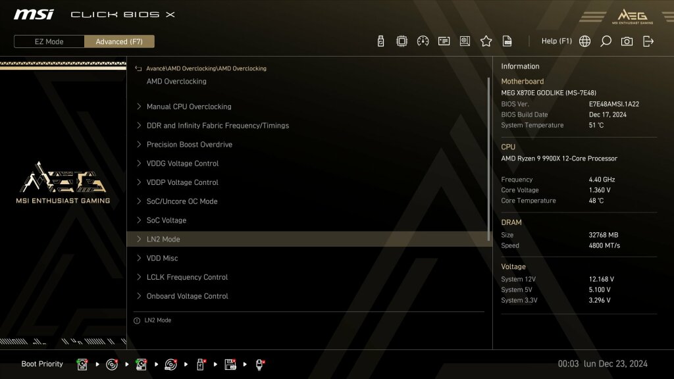Click the settings list vertical scrollbar
The height and width of the screenshot is (379, 674).
(489, 159)
